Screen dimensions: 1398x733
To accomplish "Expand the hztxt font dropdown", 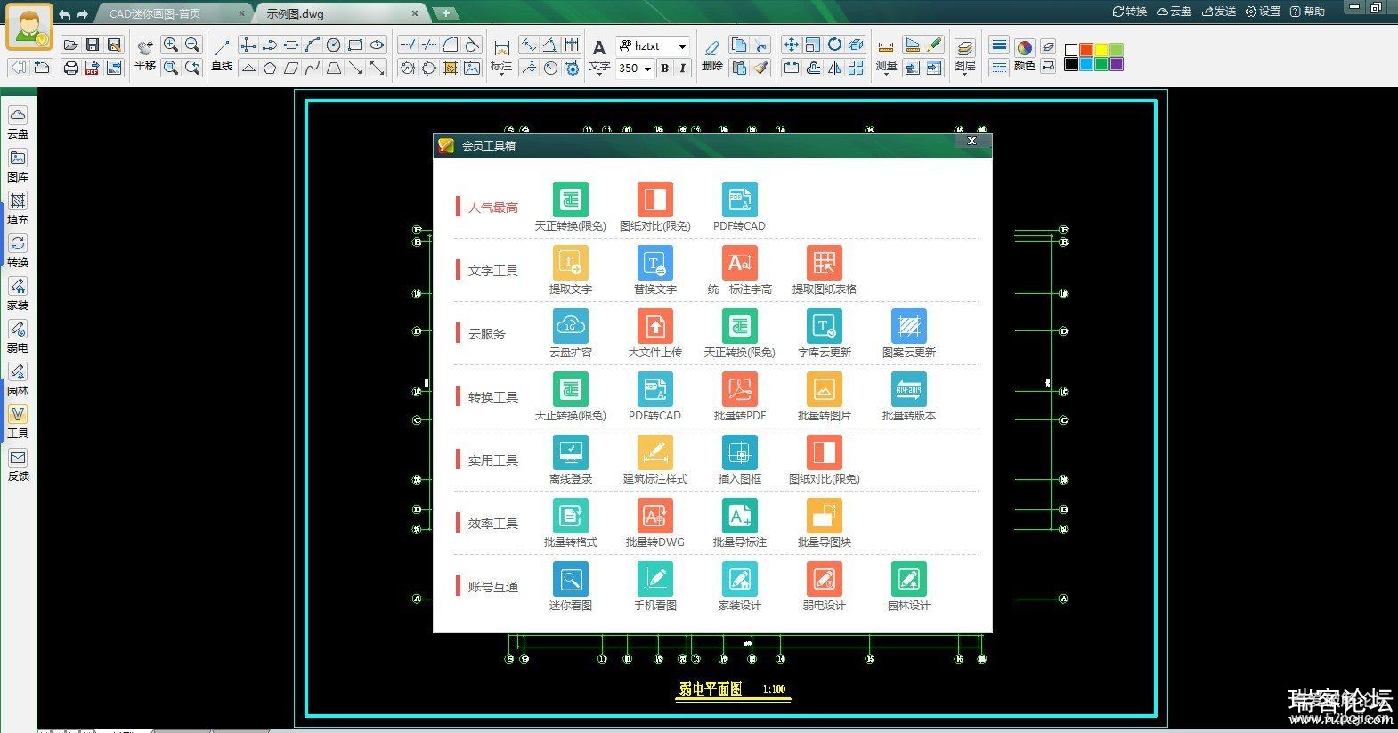I will [x=682, y=46].
